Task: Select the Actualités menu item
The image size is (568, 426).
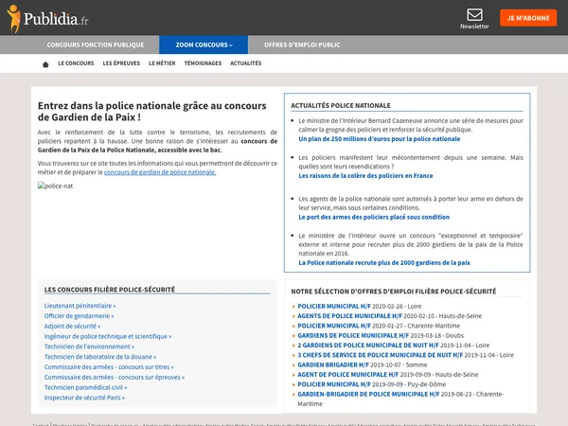Action: [245, 63]
